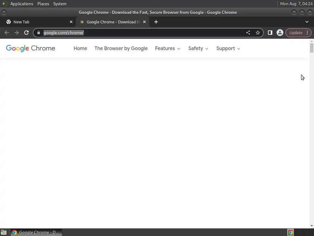Reload the current page
314x236 pixels.
click(x=26, y=33)
